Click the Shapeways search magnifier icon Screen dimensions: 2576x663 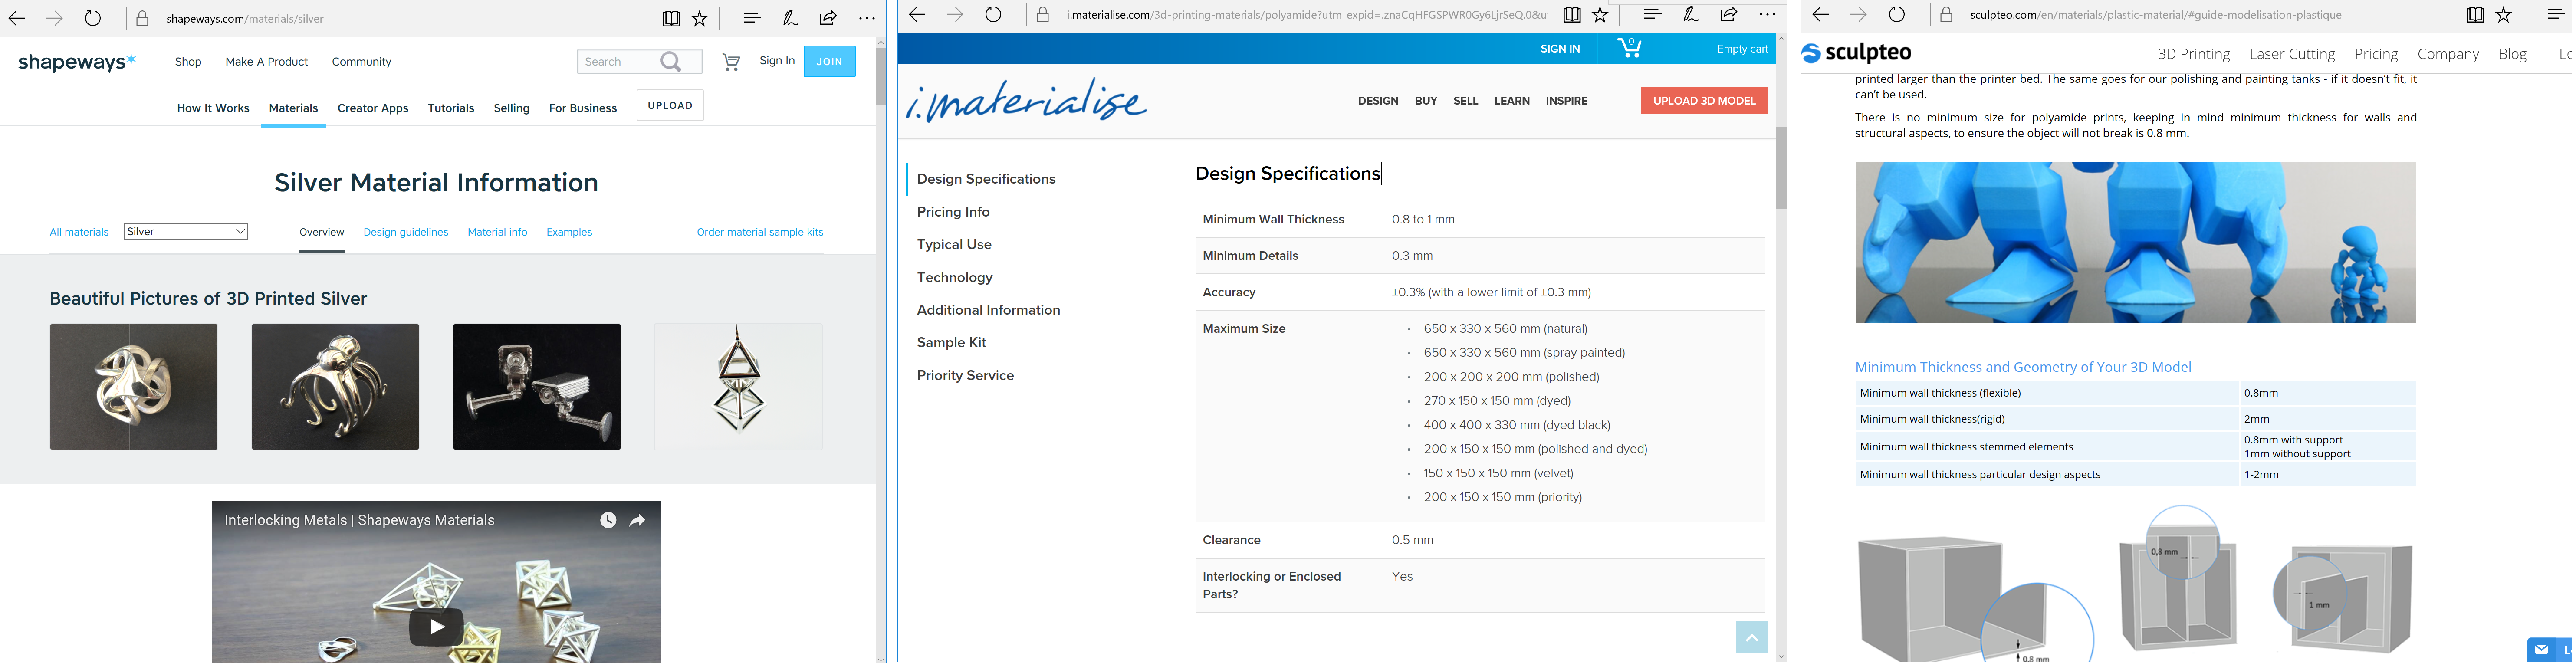click(x=671, y=62)
